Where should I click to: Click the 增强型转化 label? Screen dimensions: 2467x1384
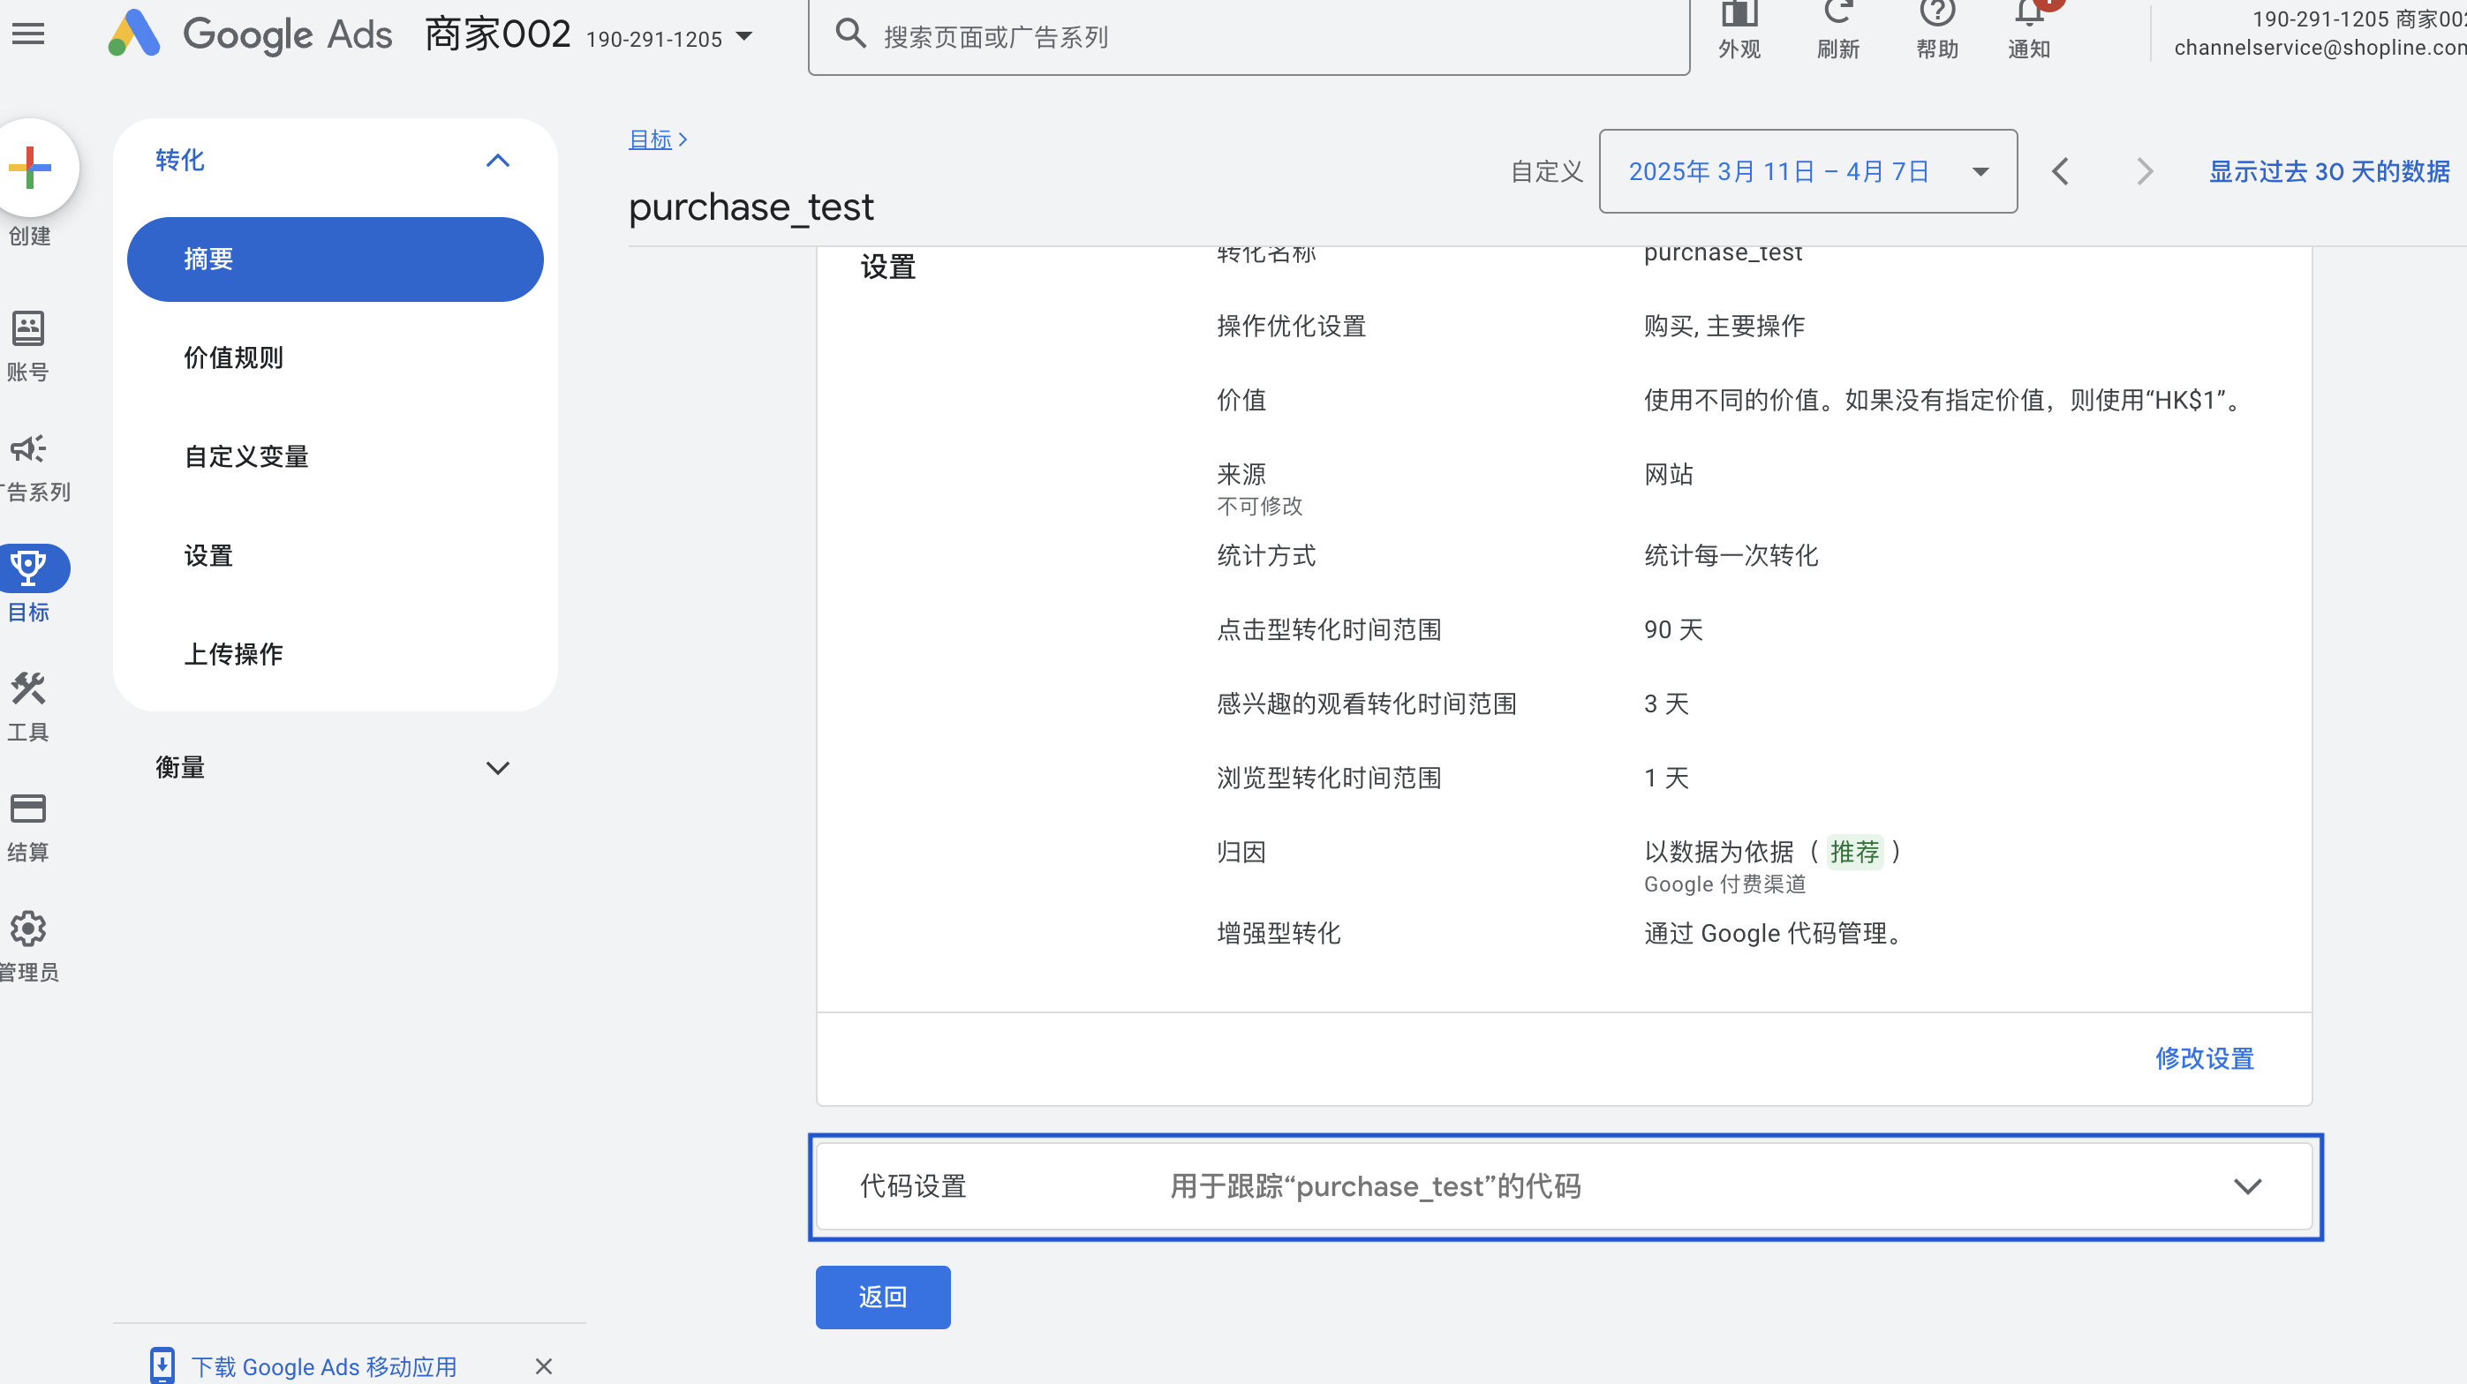click(x=1278, y=933)
